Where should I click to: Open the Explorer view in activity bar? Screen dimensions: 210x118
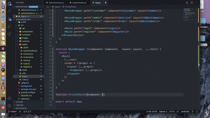(10, 3)
